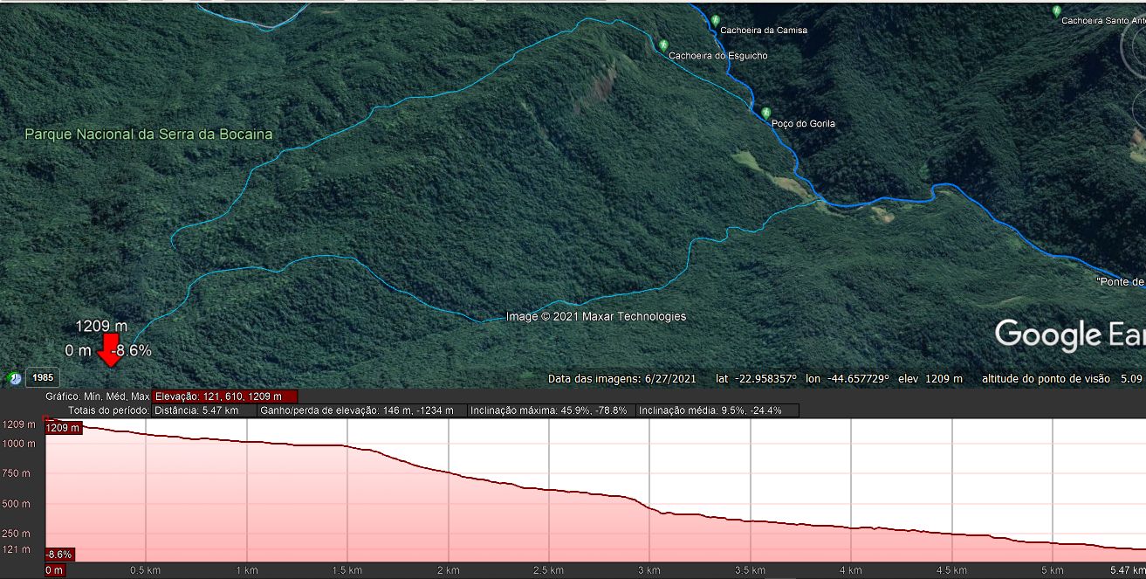
Task: Click the Cachoeira da Camisa placemark icon
Action: pos(715,20)
